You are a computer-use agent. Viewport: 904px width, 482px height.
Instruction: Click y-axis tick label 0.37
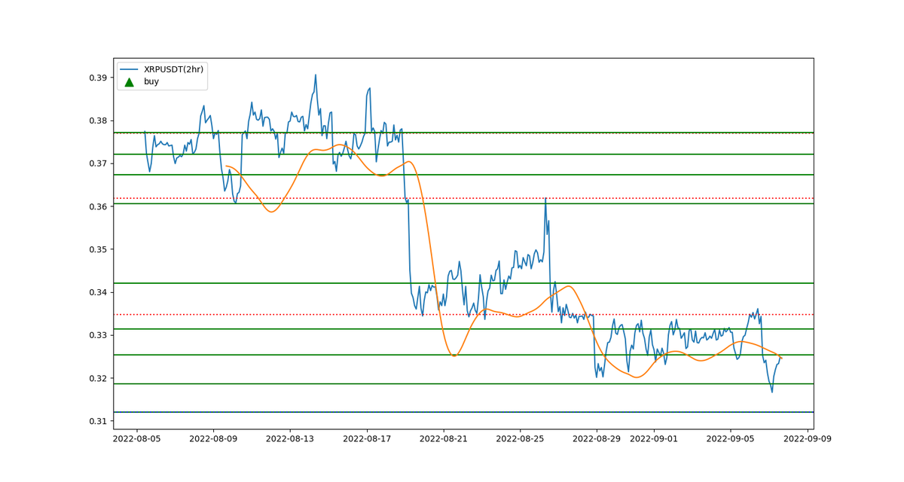98,163
